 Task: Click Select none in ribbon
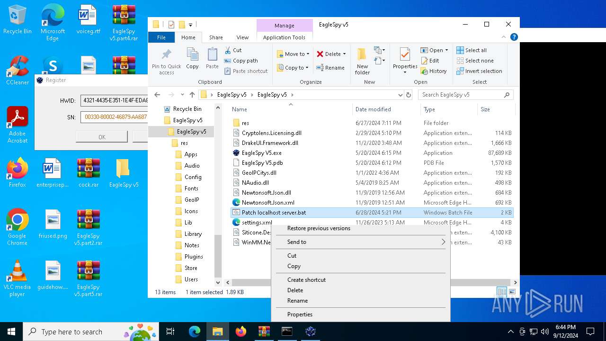(x=475, y=61)
